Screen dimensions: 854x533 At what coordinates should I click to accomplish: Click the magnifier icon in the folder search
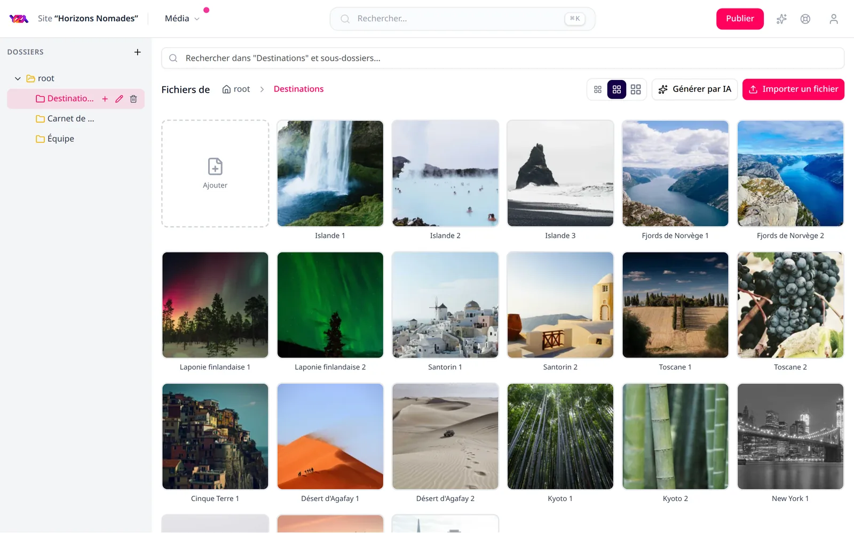tap(173, 58)
